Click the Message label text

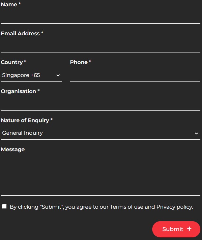tap(13, 150)
